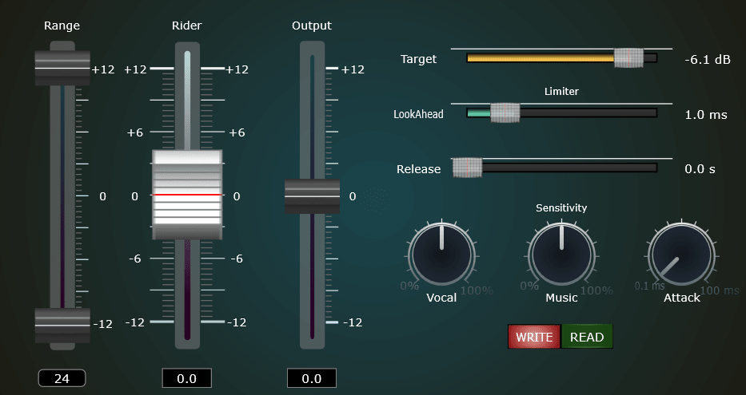Click the Range lower limit fader handle
This screenshot has width=746, height=395.
click(x=62, y=326)
